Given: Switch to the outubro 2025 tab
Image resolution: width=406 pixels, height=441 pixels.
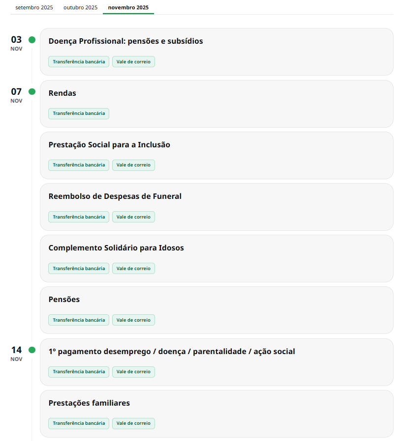Looking at the screenshot, I should point(81,7).
